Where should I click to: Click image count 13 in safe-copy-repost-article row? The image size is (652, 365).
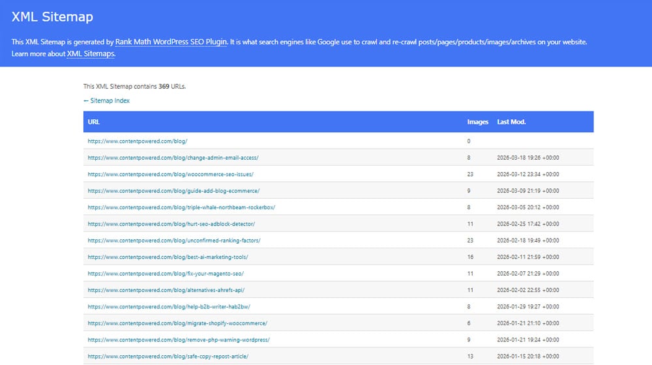(x=470, y=357)
